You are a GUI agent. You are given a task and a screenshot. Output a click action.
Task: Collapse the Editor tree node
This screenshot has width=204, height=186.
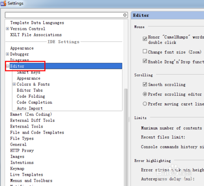[7, 66]
